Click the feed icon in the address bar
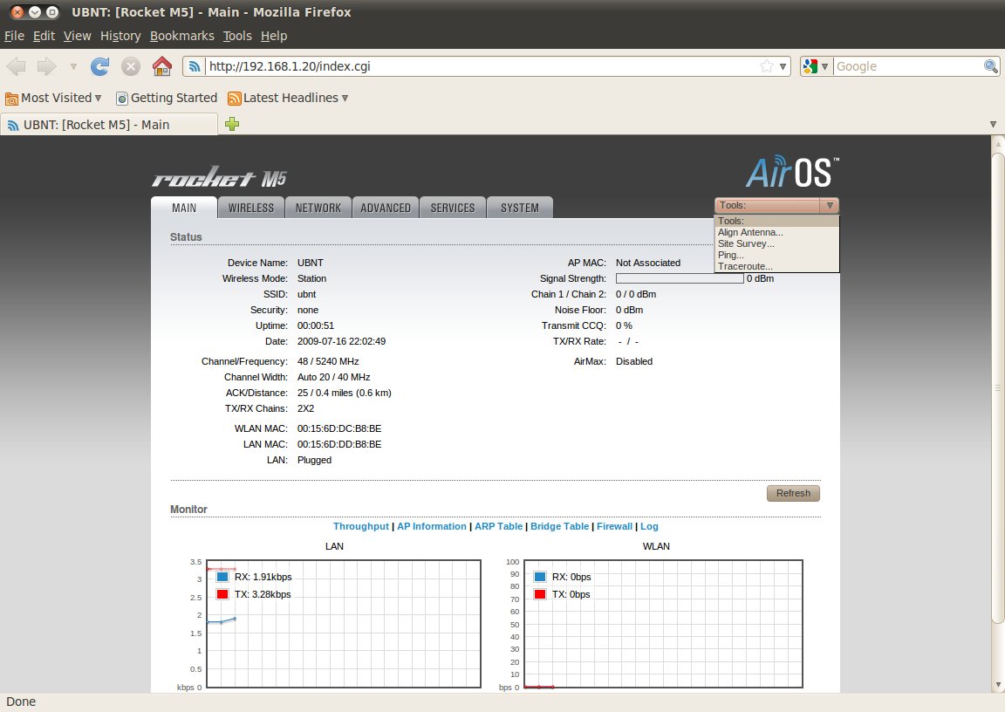1005x712 pixels. 195,66
